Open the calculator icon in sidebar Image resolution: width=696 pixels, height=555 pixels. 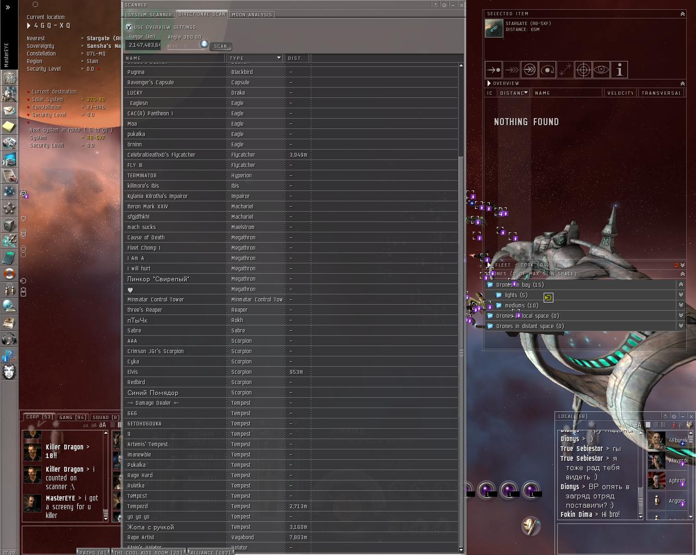tap(9, 257)
